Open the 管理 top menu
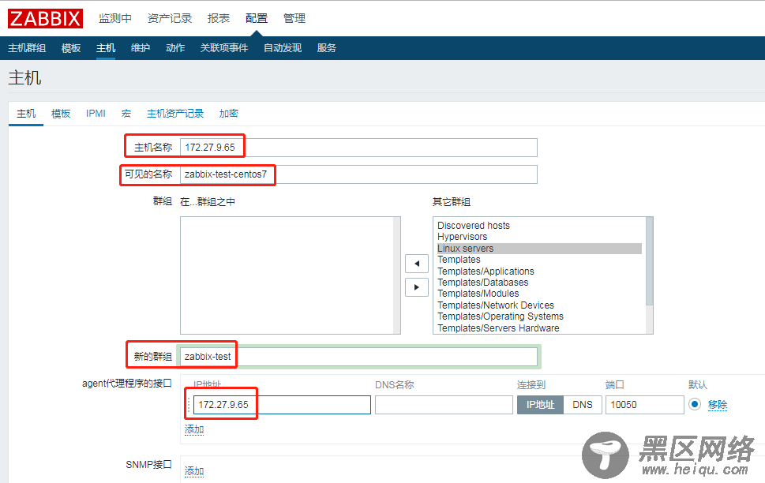765x483 pixels. point(294,18)
